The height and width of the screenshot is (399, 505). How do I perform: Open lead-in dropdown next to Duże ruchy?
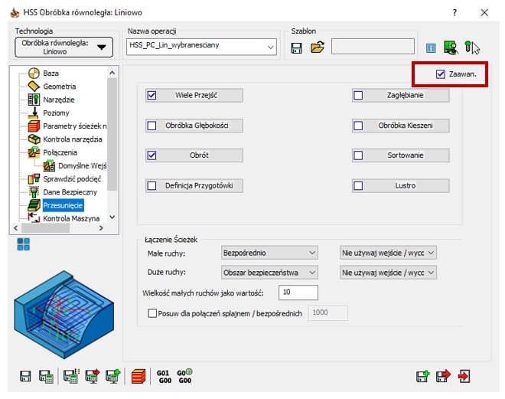coord(388,273)
